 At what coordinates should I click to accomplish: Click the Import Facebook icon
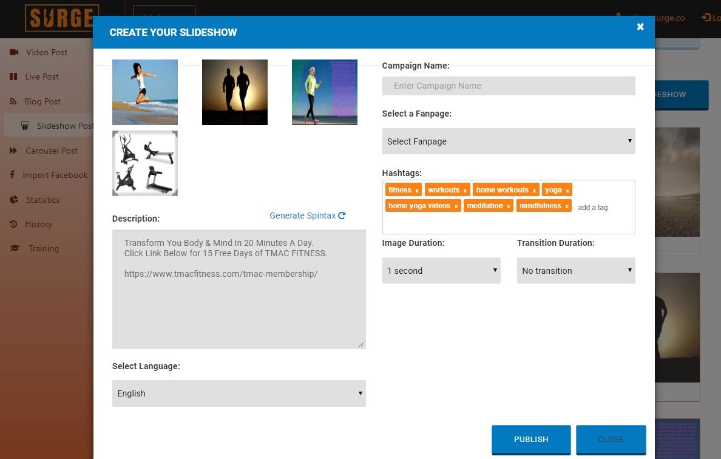(x=12, y=175)
